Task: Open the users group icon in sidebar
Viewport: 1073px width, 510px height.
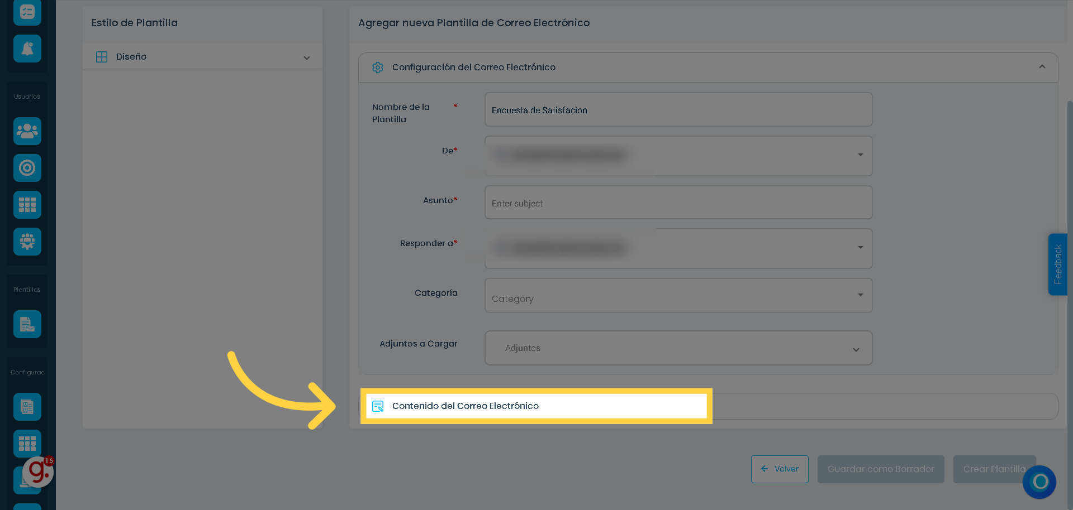Action: pyautogui.click(x=27, y=131)
